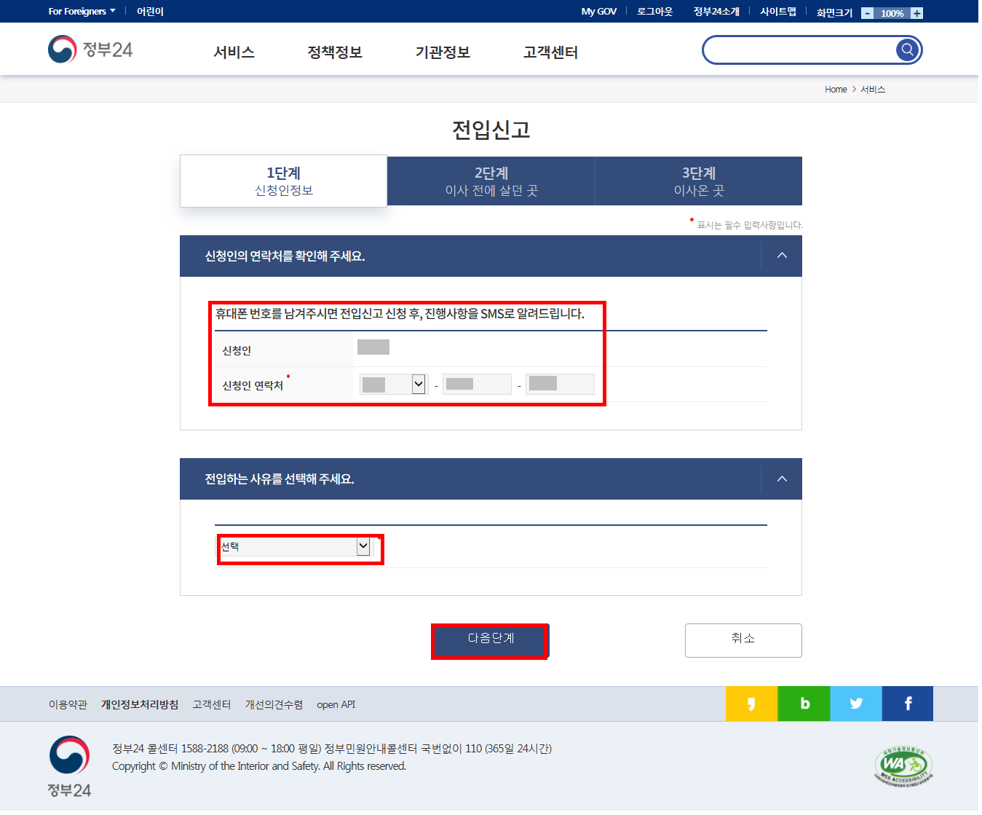This screenshot has width=982, height=815.
Task: Focus the header search input field
Action: pyautogui.click(x=799, y=50)
